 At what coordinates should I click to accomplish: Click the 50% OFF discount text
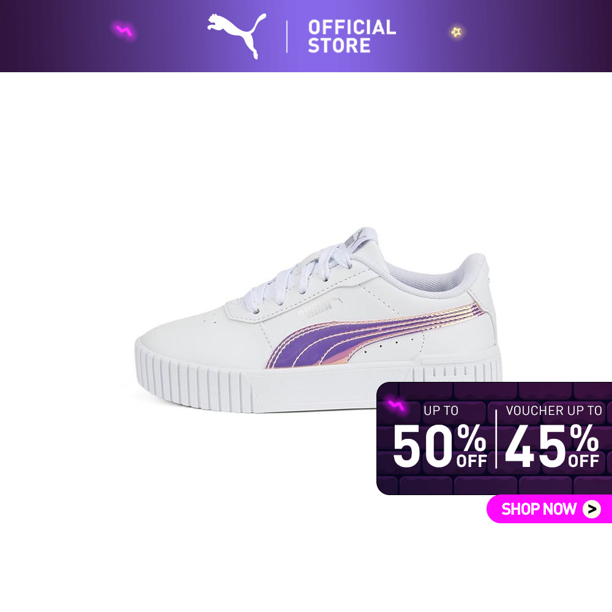(x=439, y=446)
